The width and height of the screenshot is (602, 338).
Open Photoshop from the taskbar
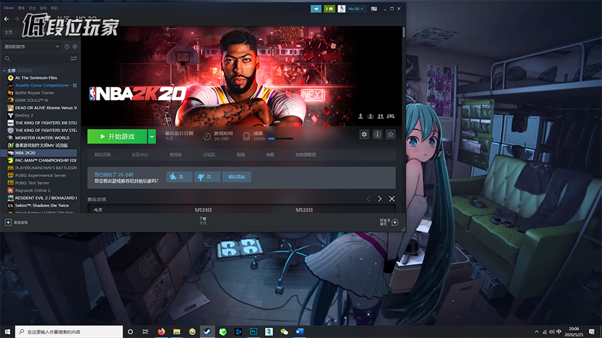pos(254,331)
